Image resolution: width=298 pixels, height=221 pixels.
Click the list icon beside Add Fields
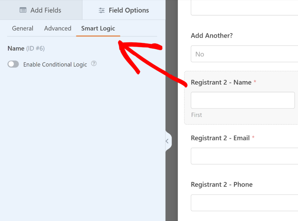[23, 10]
